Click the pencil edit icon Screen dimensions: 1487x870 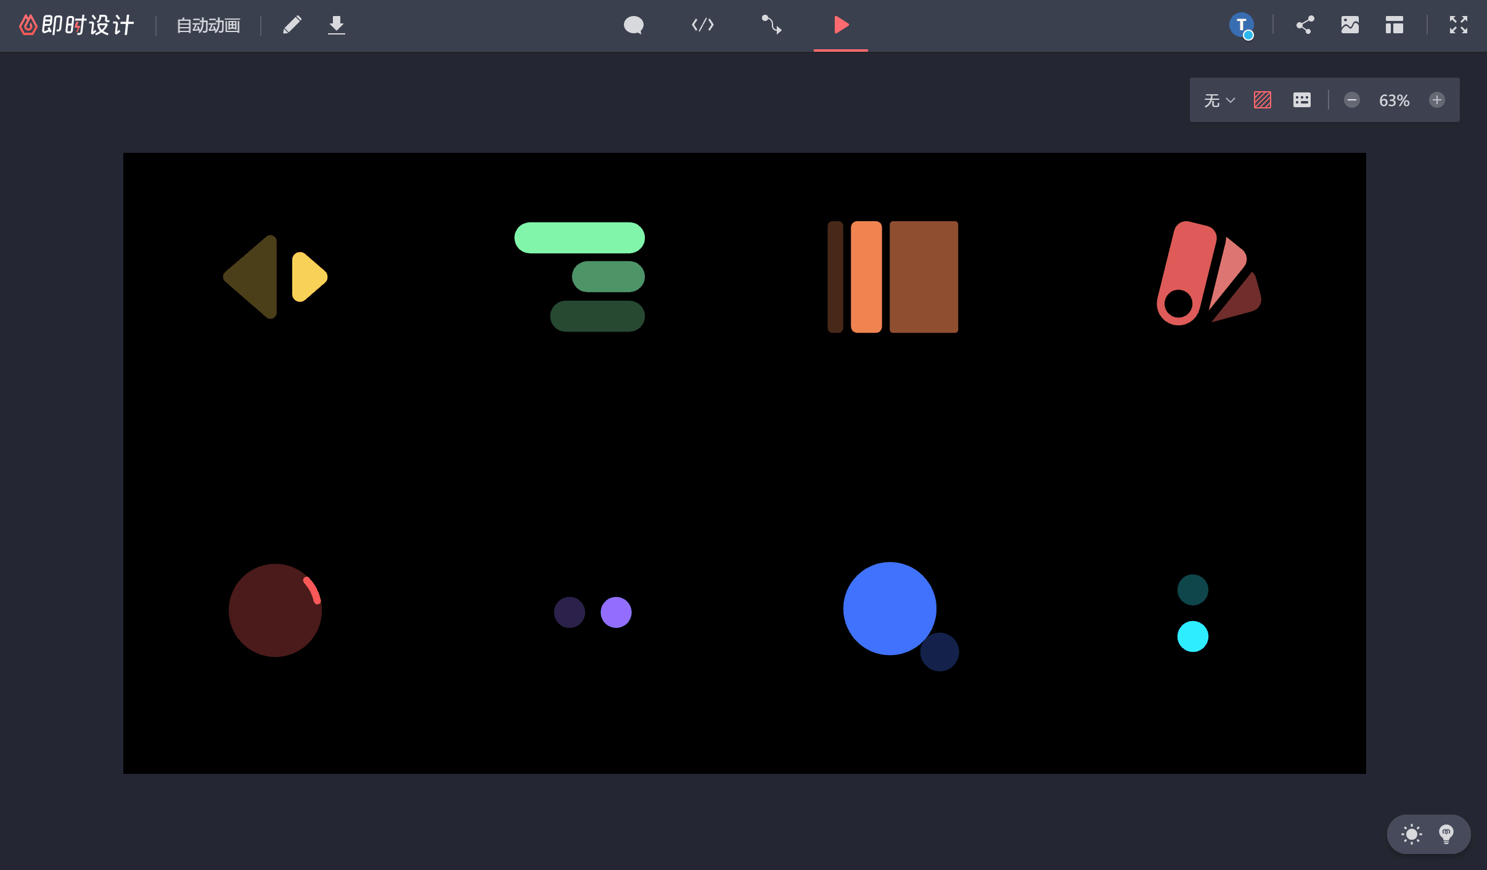292,25
